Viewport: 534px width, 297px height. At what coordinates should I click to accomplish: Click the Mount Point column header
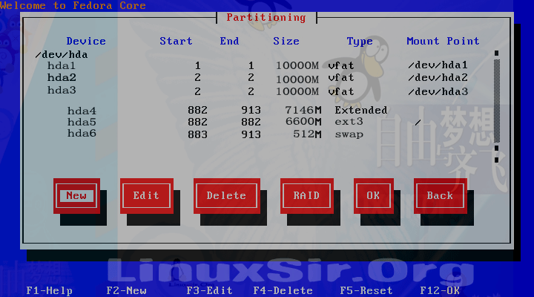tap(443, 42)
